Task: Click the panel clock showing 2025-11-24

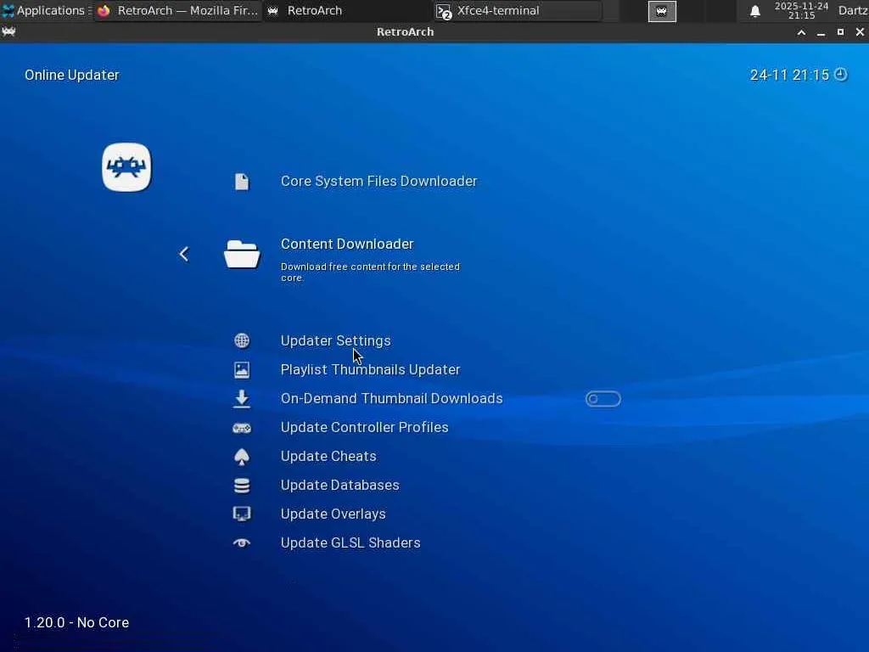Action: (x=801, y=10)
